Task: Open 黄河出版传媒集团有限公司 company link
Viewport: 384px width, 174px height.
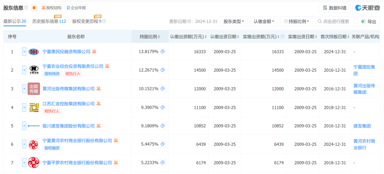Action: point(69,89)
